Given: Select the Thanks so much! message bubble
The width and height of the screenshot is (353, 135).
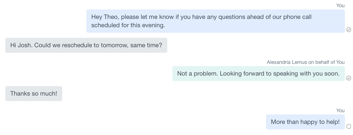Looking at the screenshot, I should click(34, 94).
